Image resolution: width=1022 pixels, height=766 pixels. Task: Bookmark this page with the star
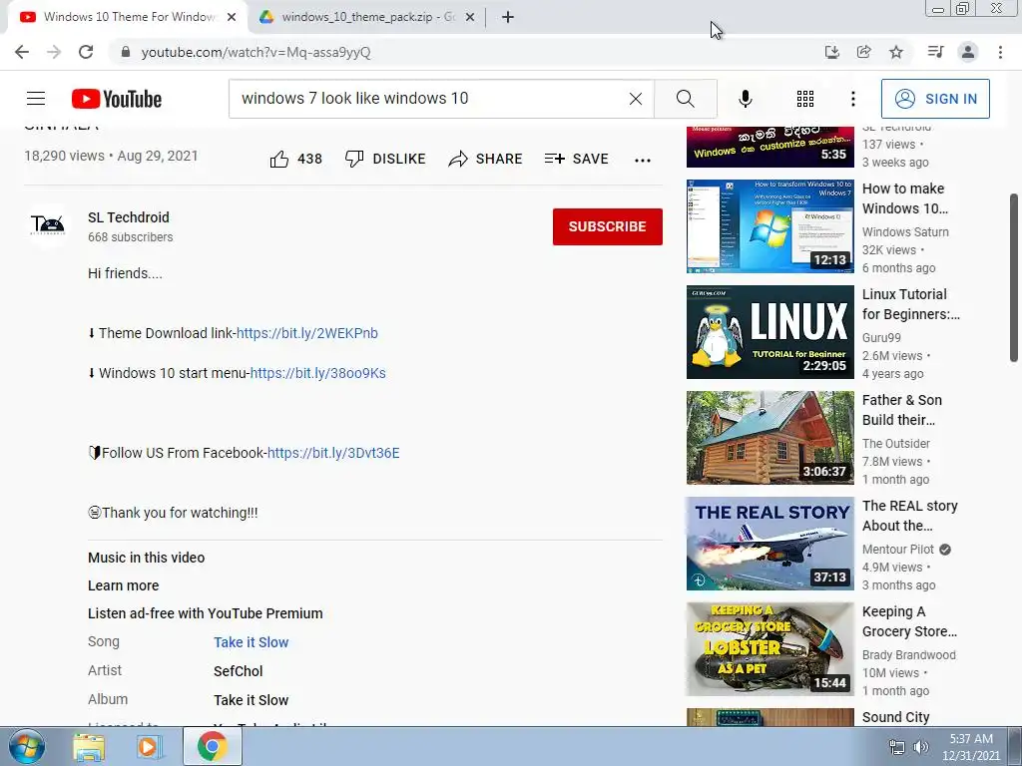(x=896, y=52)
